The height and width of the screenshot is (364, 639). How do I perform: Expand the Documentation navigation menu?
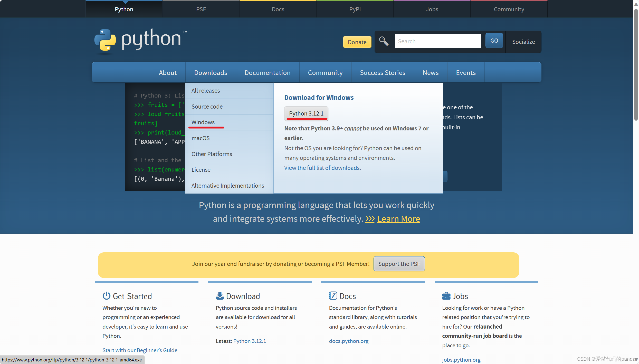point(267,73)
